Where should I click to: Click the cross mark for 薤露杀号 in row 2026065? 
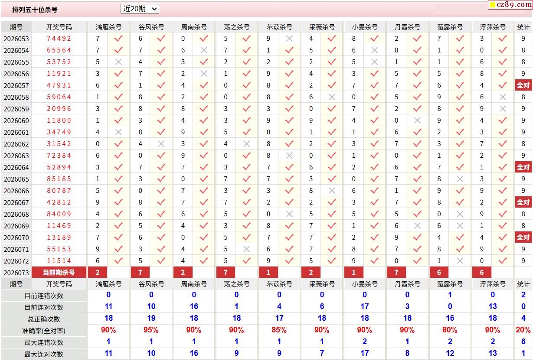[x=460, y=179]
